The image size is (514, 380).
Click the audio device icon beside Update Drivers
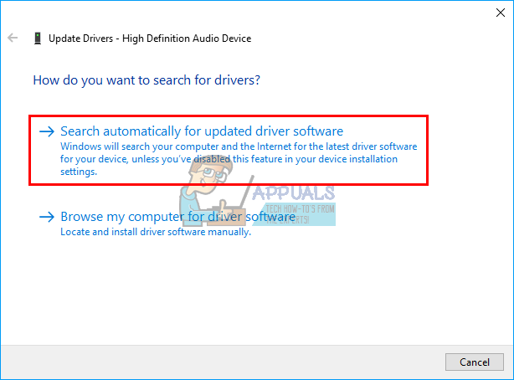coord(38,38)
